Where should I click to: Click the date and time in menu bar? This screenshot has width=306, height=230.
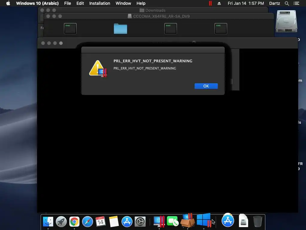[x=246, y=3]
